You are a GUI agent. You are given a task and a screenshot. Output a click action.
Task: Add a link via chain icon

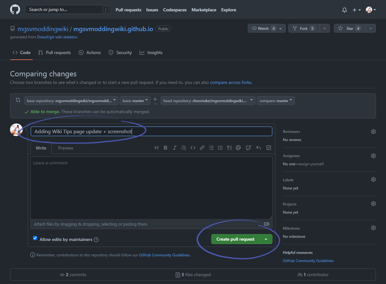point(202,148)
